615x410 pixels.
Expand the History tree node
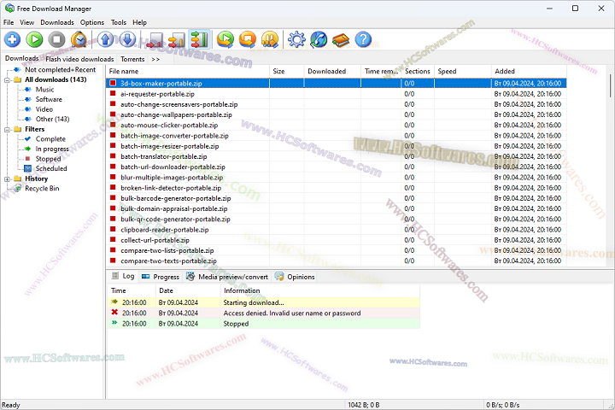(7, 179)
